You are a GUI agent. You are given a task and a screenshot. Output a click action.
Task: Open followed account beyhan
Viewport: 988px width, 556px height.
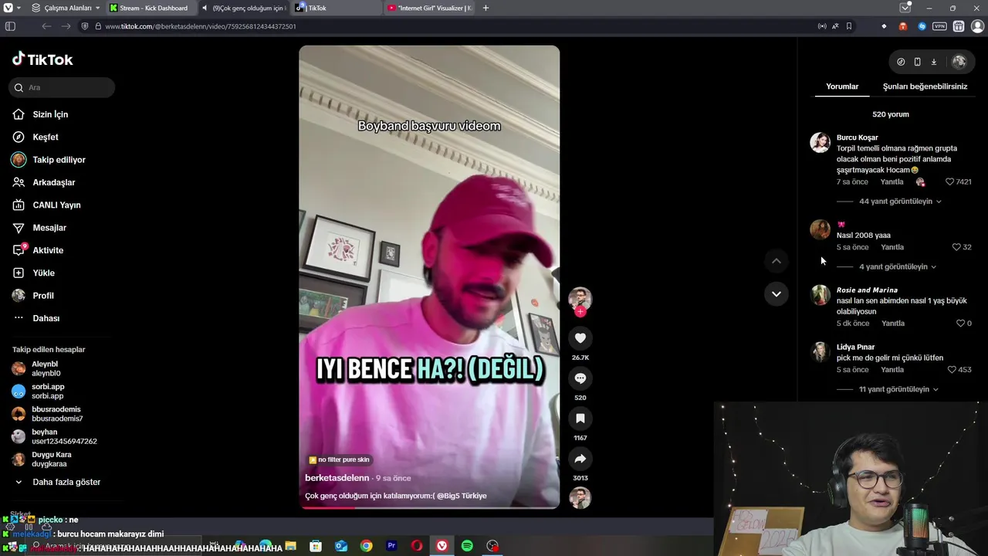click(63, 436)
